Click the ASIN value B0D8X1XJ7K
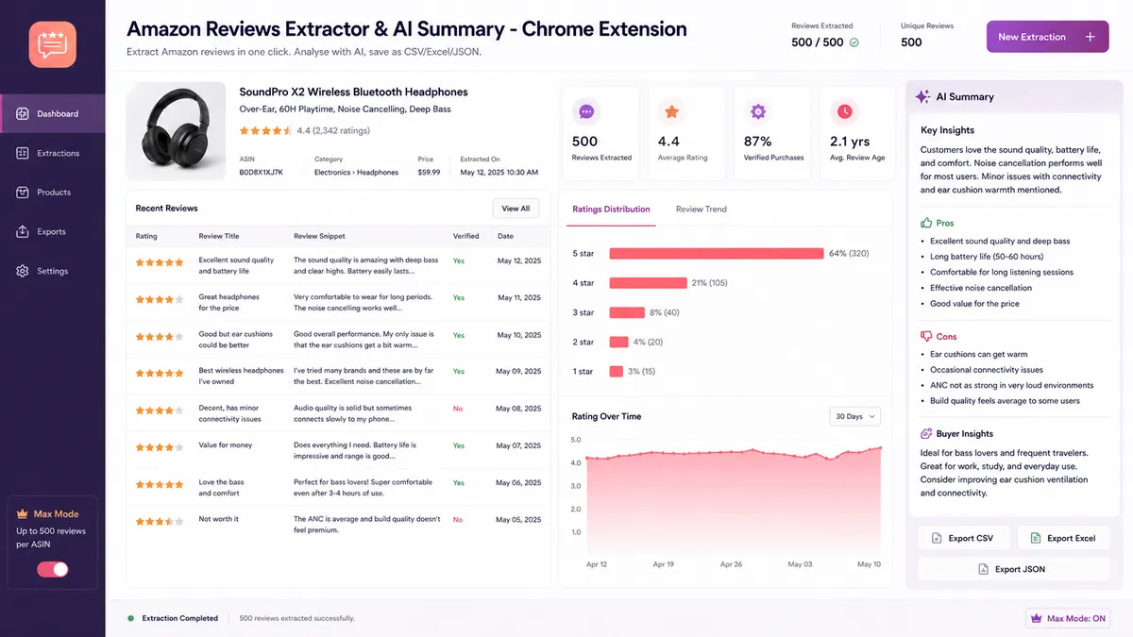 coord(262,173)
